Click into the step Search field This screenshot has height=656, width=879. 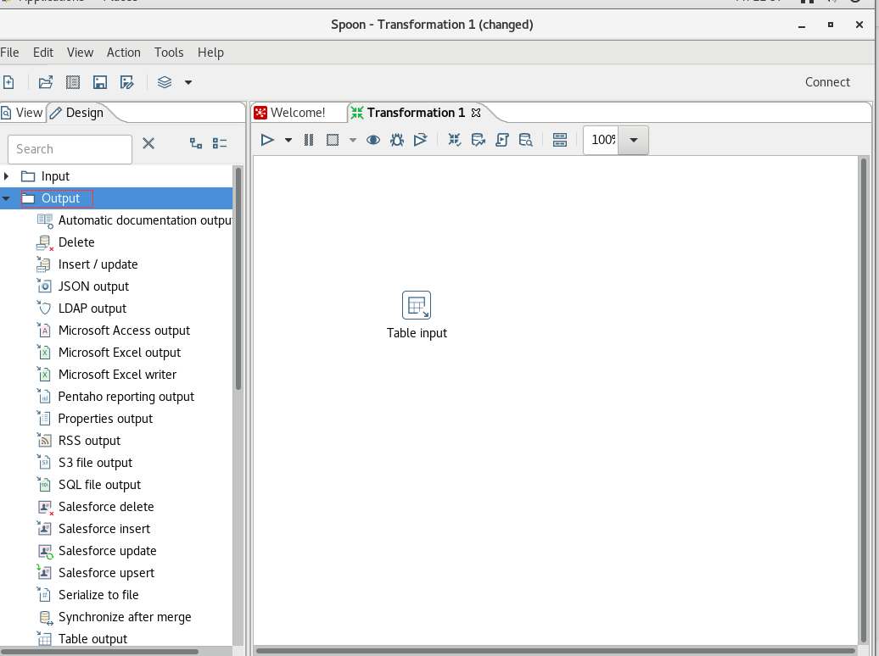[x=70, y=149]
